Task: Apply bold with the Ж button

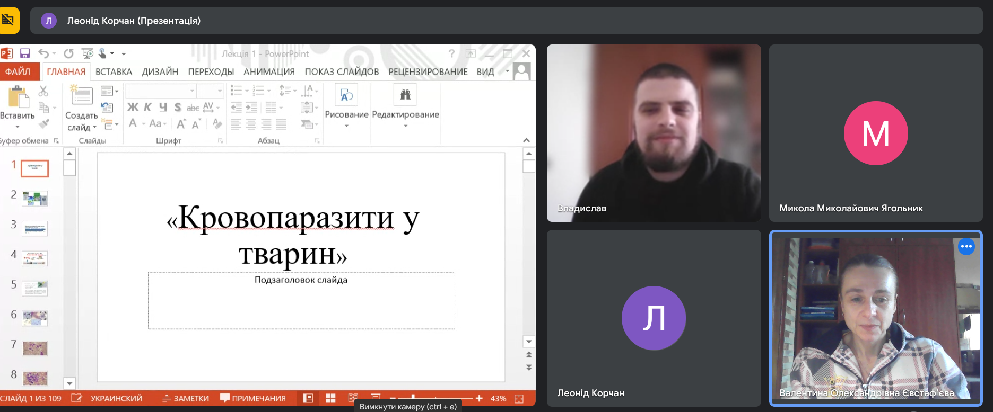Action: pos(133,108)
